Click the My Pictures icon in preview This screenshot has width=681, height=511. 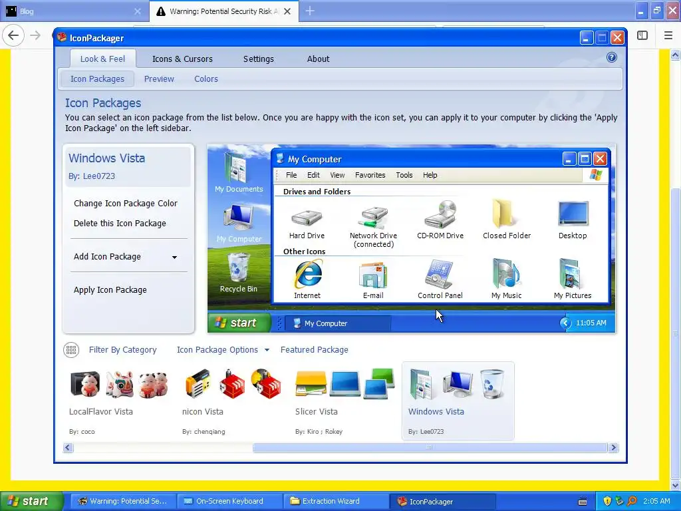pyautogui.click(x=570, y=273)
